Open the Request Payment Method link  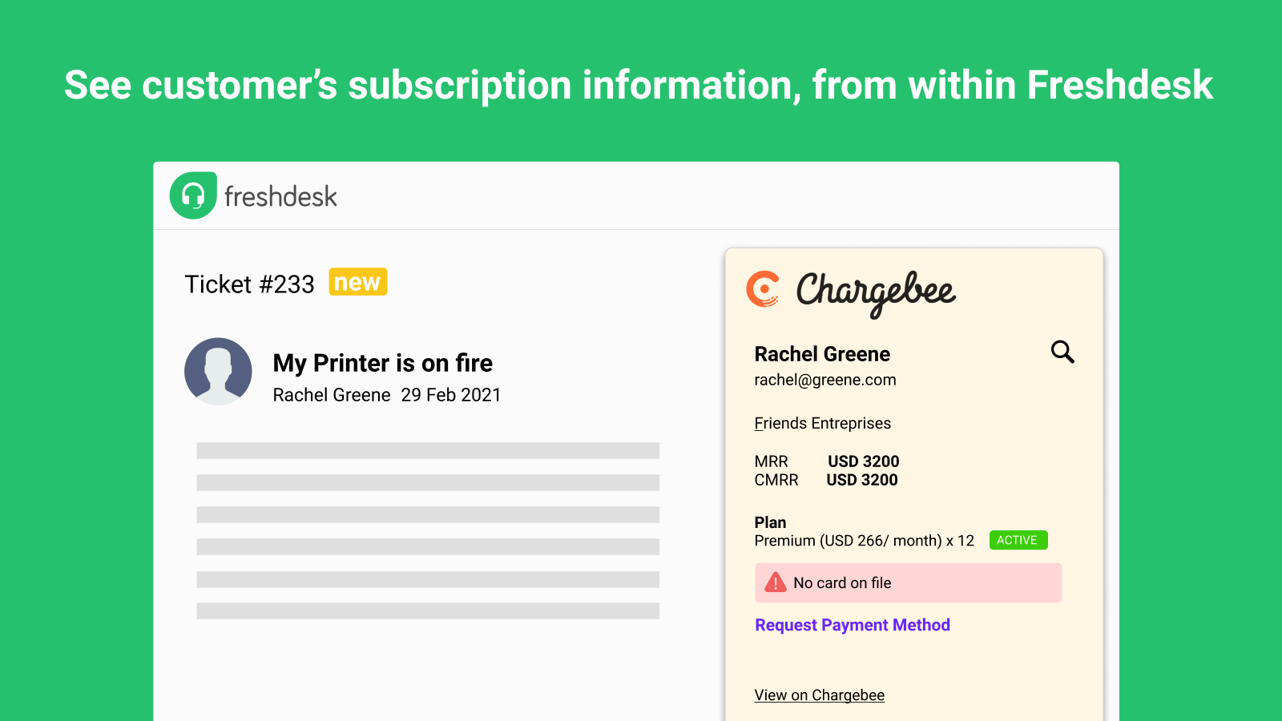coord(853,625)
